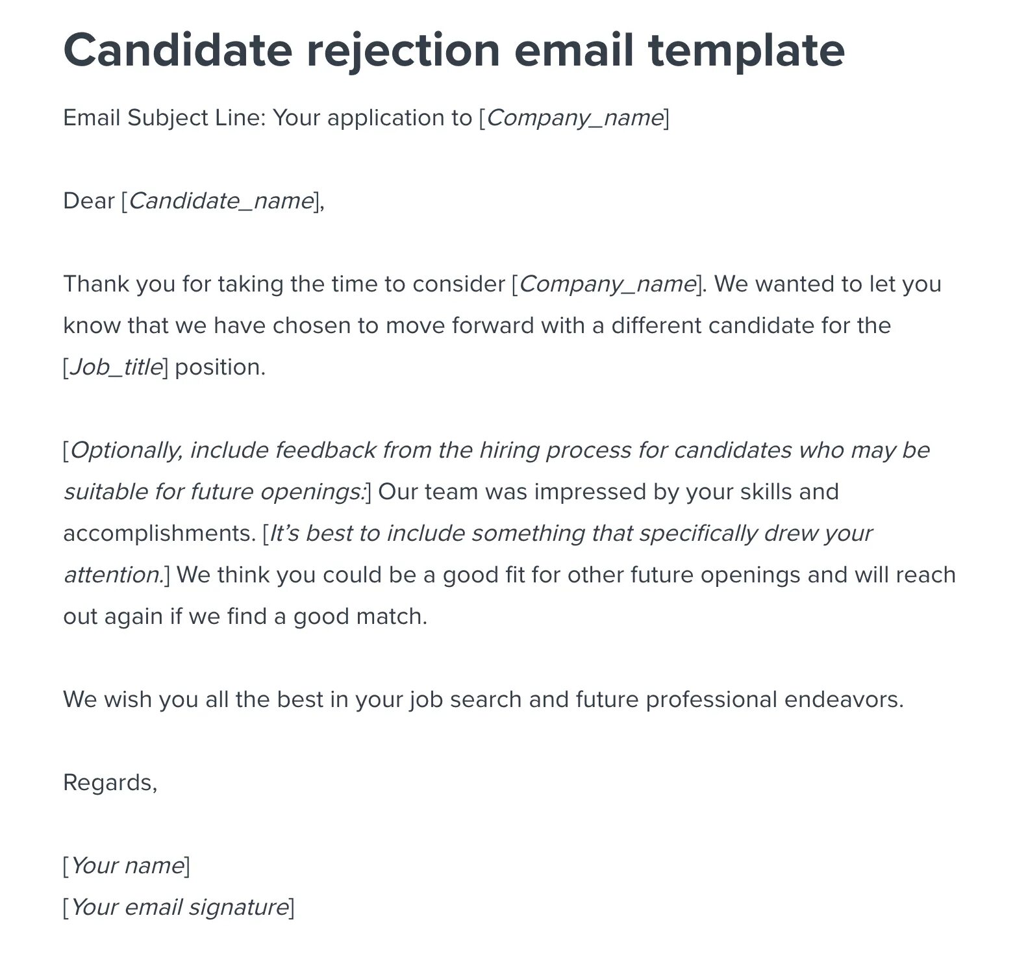1015x957 pixels.
Task: Click the 'Regards,' closing line
Action: point(110,782)
